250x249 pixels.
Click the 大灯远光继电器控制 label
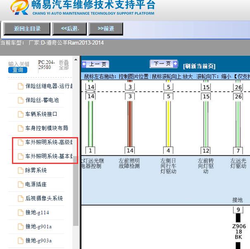(x=93, y=163)
